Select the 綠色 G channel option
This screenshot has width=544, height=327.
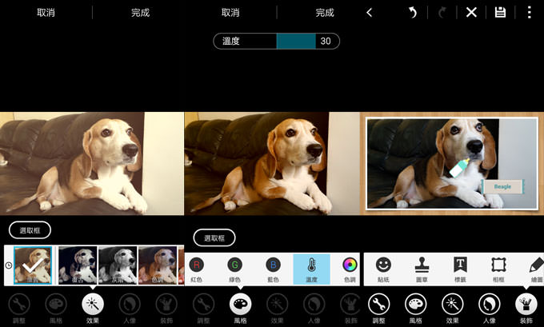[x=234, y=269]
